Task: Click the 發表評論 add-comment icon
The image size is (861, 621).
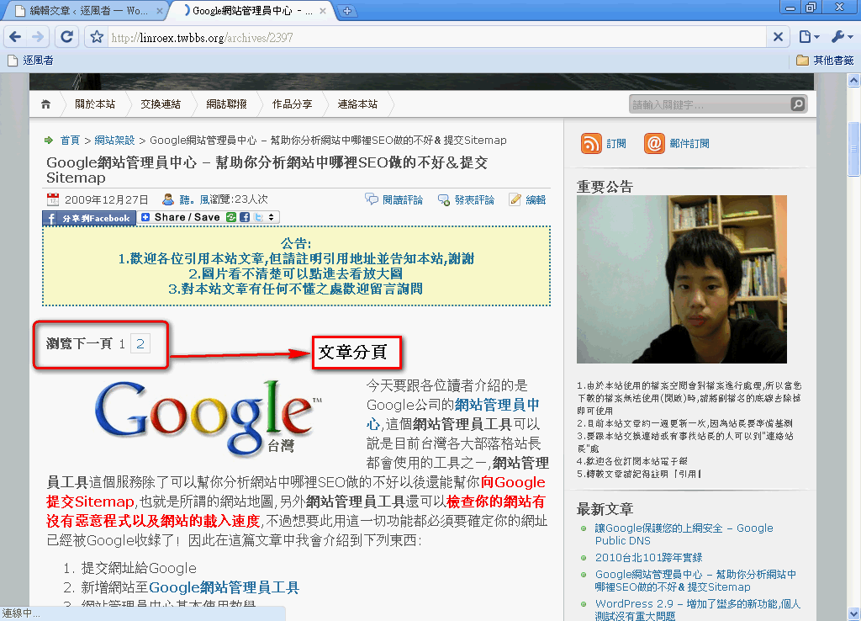Action: [444, 199]
